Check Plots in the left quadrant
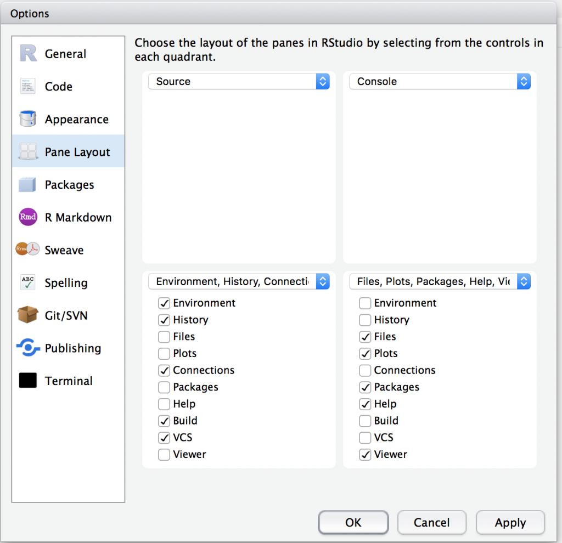562x543 pixels. pyautogui.click(x=164, y=354)
